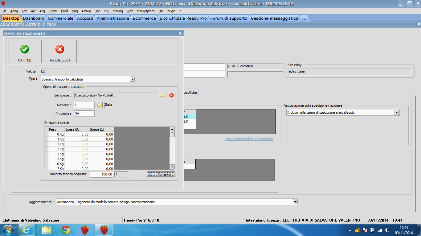Click the eBay Italia site field
The image size is (421, 236).
[349, 72]
